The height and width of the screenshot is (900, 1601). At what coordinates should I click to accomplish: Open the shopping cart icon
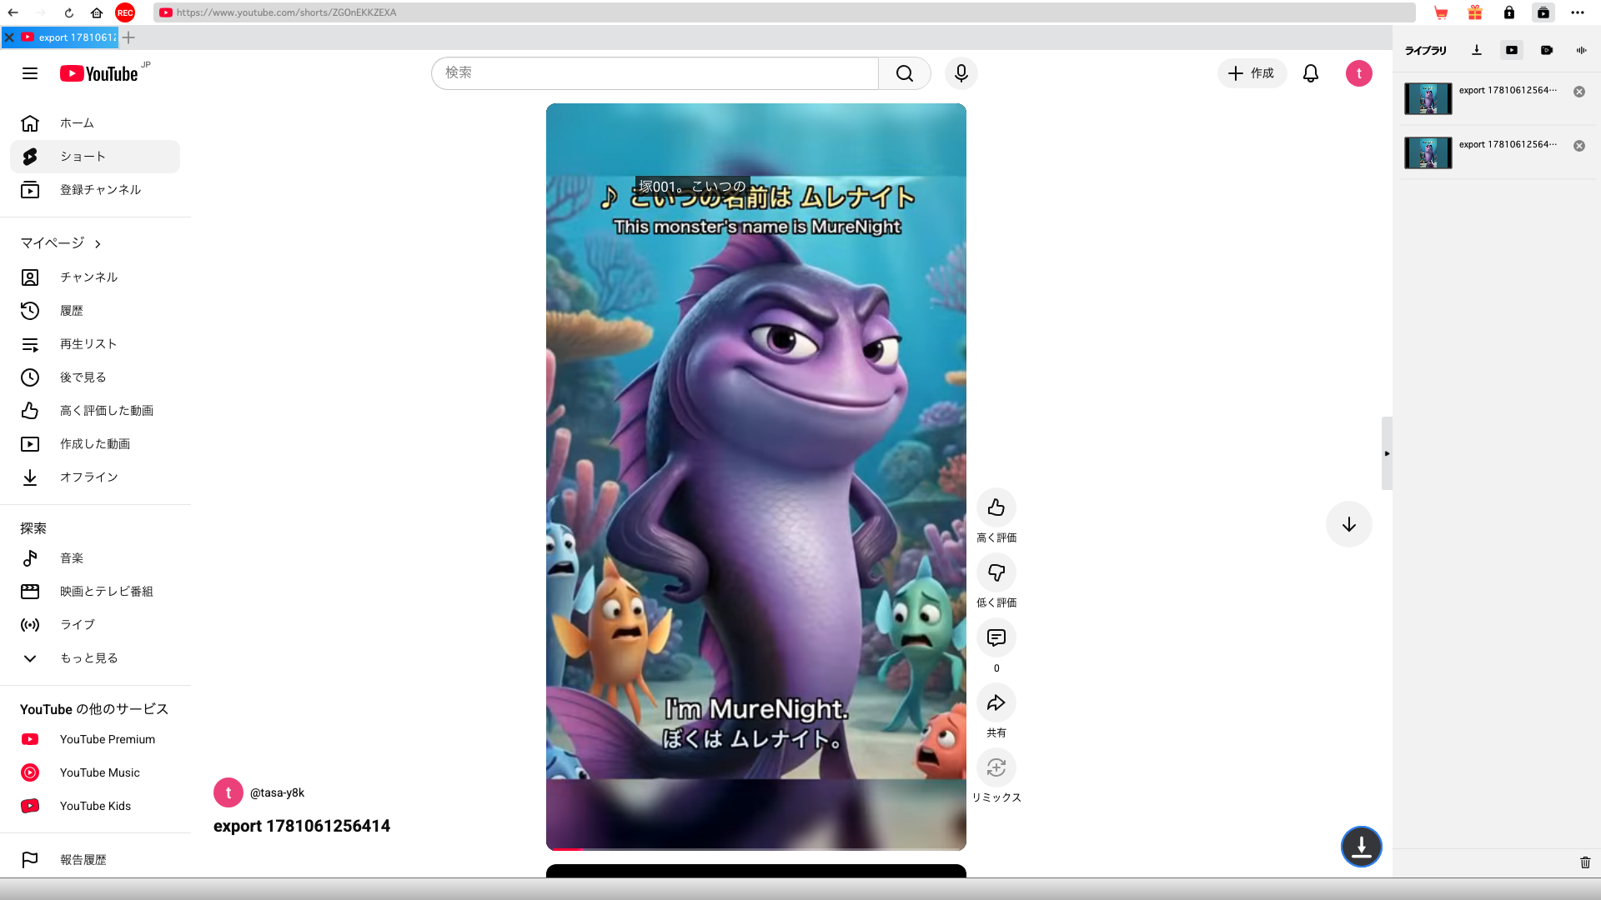(1441, 12)
